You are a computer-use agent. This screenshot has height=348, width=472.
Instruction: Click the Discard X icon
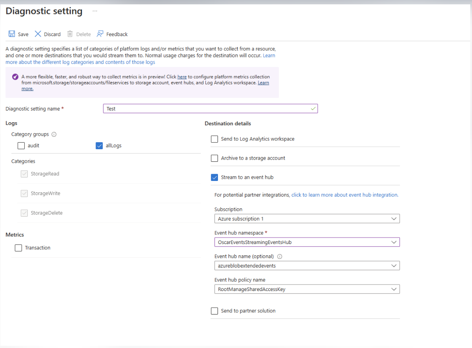pyautogui.click(x=38, y=34)
